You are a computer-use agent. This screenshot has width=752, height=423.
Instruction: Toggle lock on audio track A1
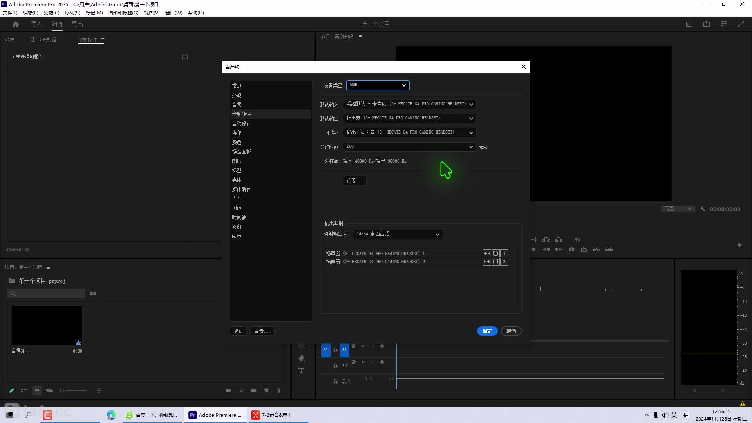(x=335, y=349)
